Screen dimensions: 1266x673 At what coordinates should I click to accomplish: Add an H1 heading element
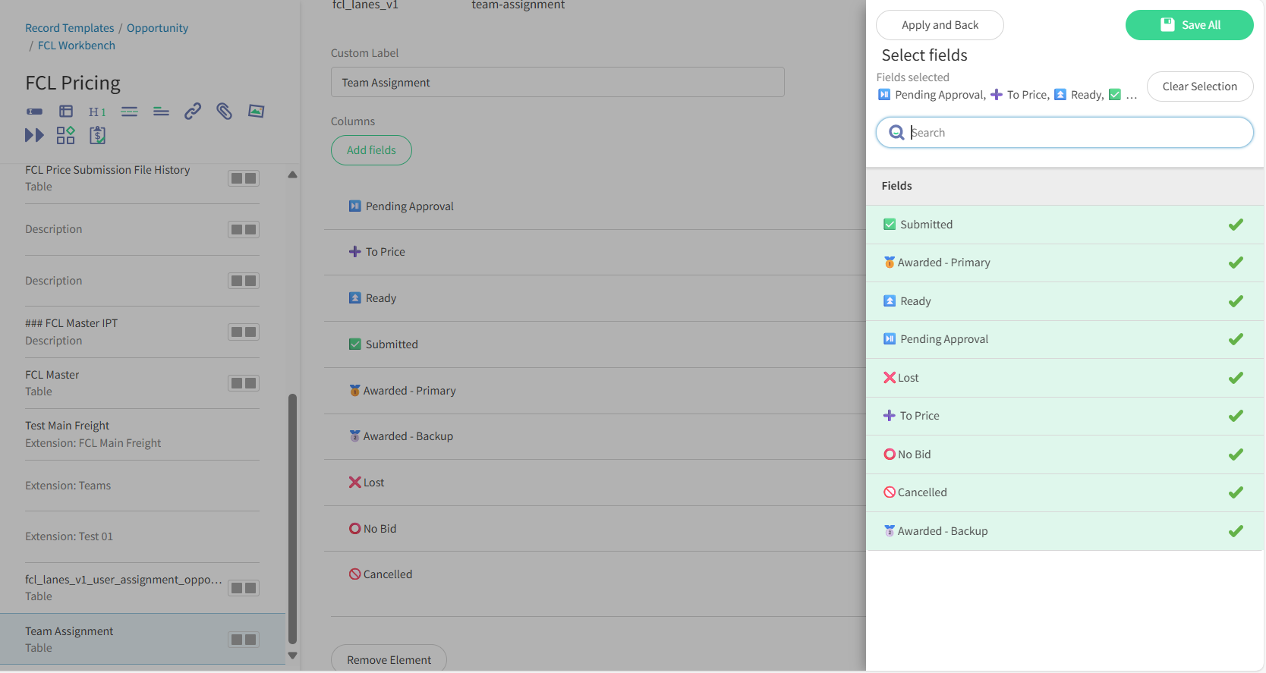[x=97, y=112]
